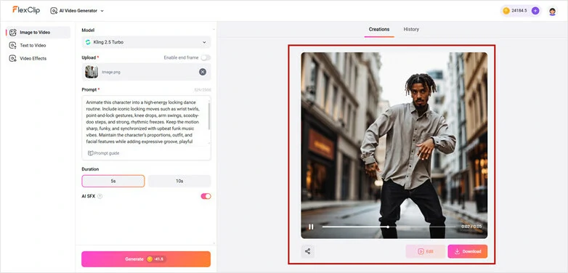Click the 0:02 / 0:05 time display
Viewport: 568px width, 273px height.
pos(471,227)
